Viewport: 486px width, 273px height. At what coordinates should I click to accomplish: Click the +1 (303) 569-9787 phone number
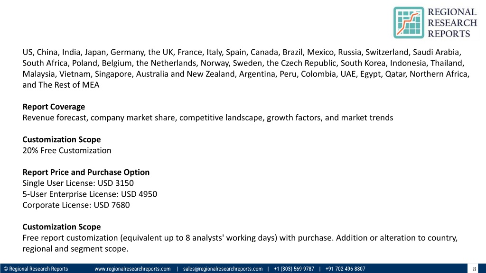[x=294, y=269]
